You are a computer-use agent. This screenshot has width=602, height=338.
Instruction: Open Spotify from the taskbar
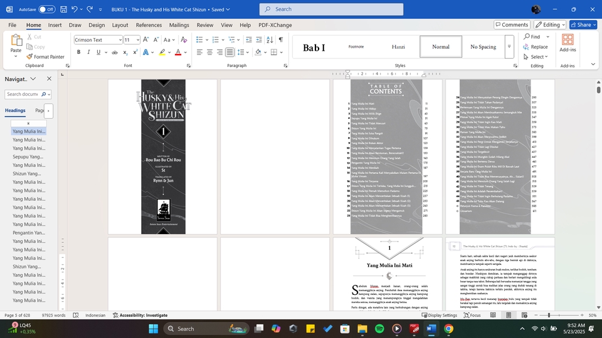[x=379, y=329]
